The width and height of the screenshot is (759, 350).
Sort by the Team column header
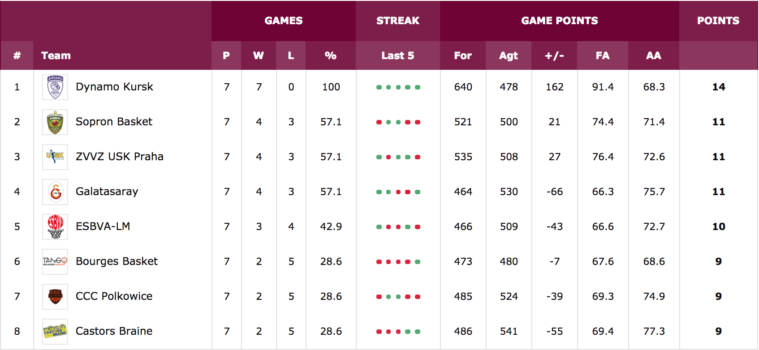point(56,55)
